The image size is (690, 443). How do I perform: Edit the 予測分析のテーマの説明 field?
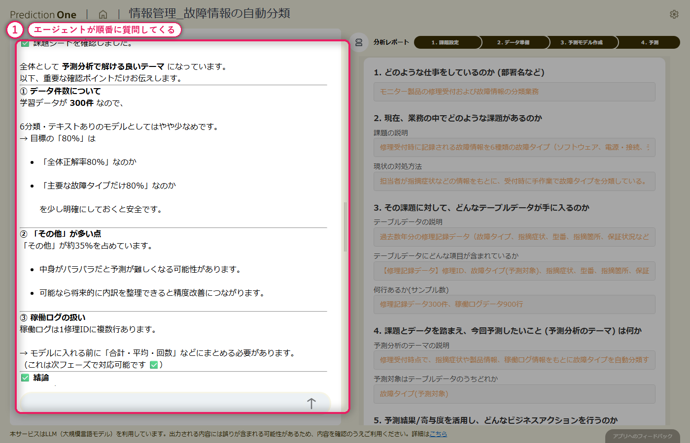(515, 360)
